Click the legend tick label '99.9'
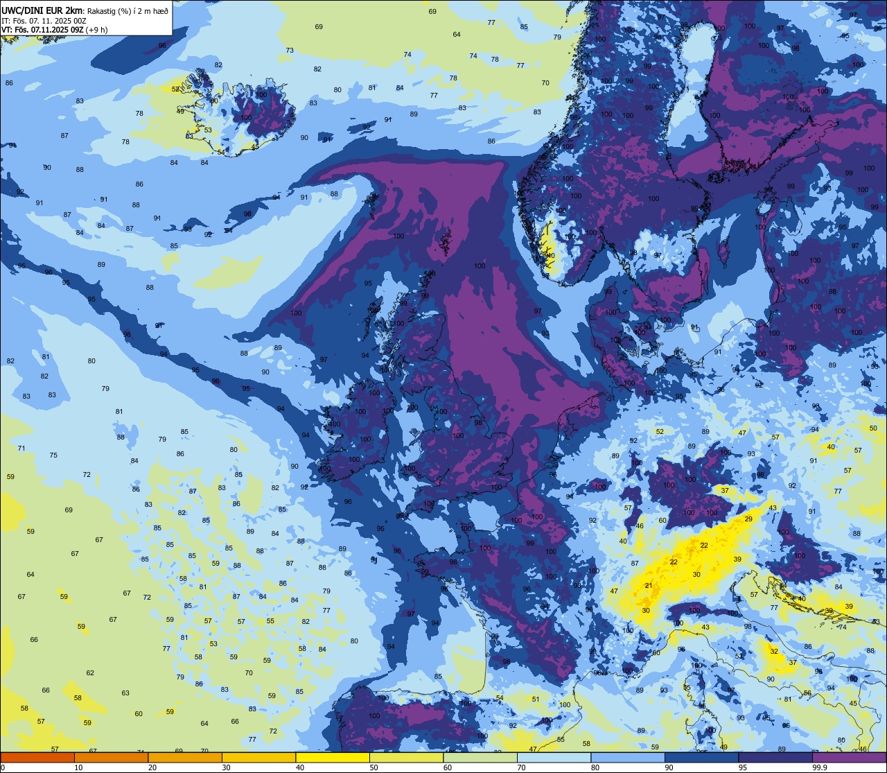Screen dimensions: 887x773 click(x=820, y=767)
